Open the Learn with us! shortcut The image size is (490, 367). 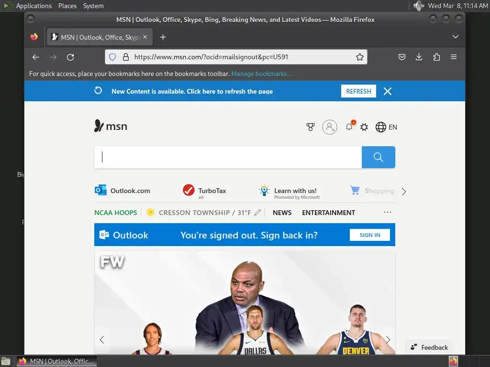pyautogui.click(x=289, y=191)
